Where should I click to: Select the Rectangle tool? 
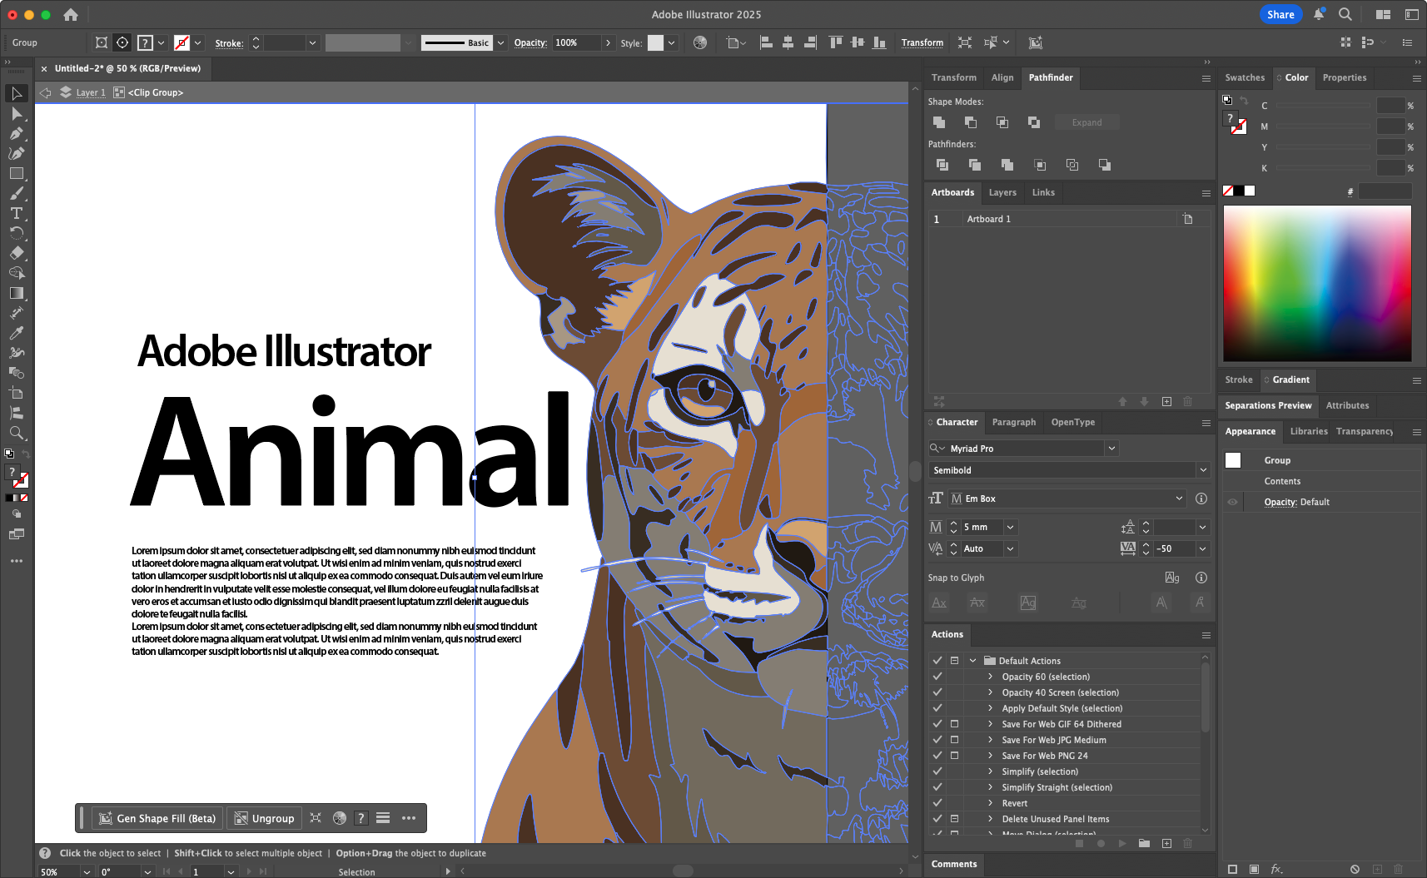click(17, 174)
